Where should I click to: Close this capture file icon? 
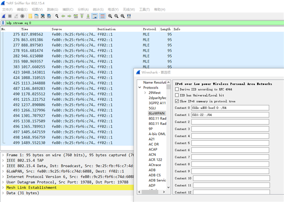[43, 16]
